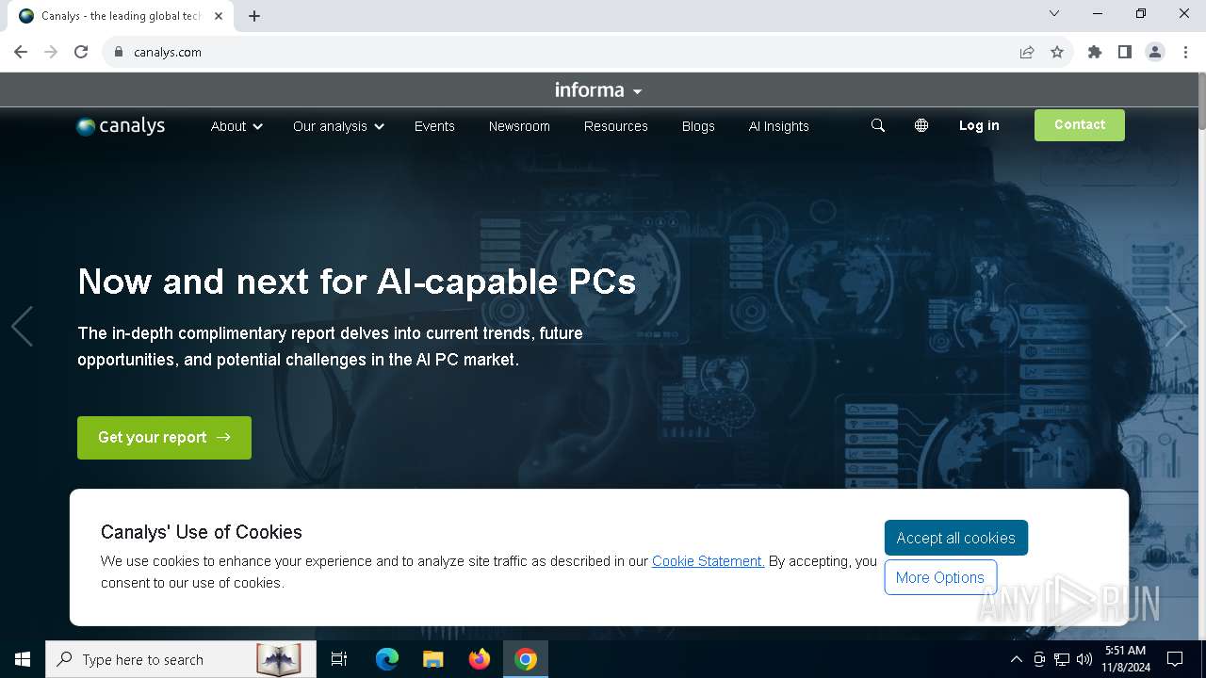Image resolution: width=1206 pixels, height=678 pixels.
Task: Open the language globe icon
Action: click(921, 125)
